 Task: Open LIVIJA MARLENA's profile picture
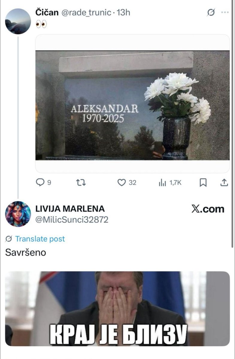pyautogui.click(x=18, y=214)
